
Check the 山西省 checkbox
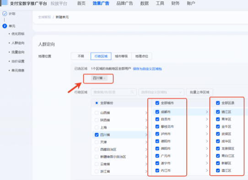click(97, 113)
